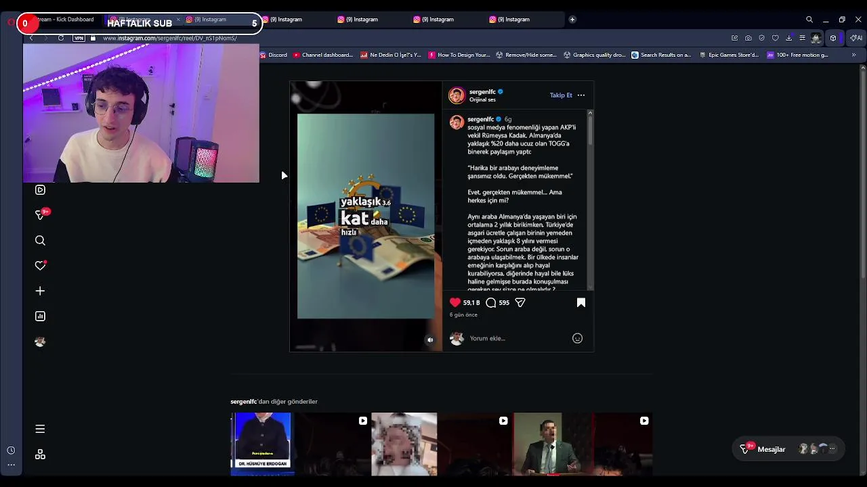
Task: Take a snapshot with the camera toolbar icon
Action: [x=748, y=38]
